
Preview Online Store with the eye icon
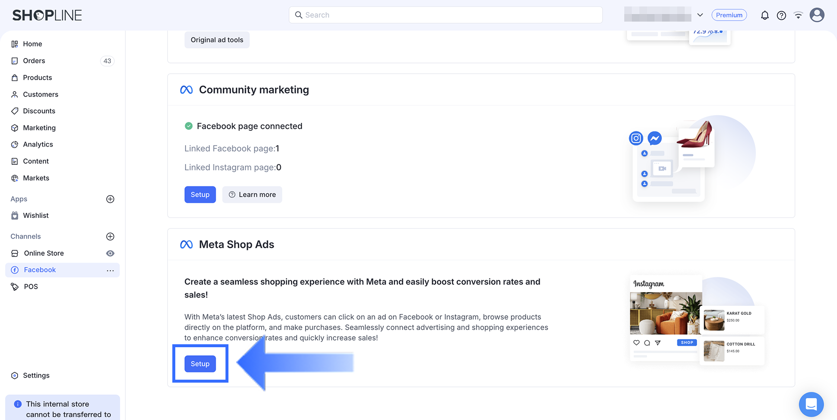(x=110, y=253)
